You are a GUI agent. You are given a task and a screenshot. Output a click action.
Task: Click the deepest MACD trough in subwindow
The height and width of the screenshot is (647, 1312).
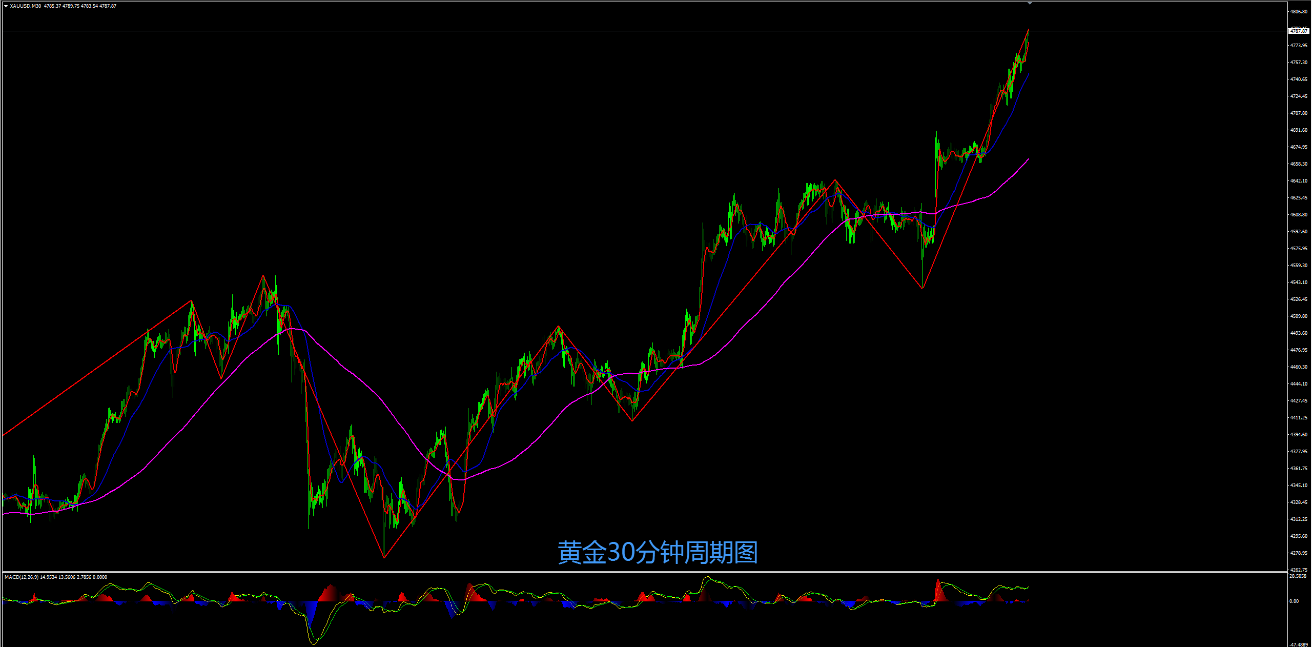pos(314,643)
